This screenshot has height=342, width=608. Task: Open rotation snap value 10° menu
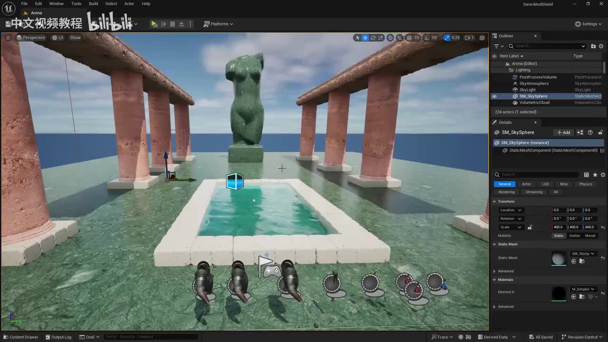coord(434,38)
